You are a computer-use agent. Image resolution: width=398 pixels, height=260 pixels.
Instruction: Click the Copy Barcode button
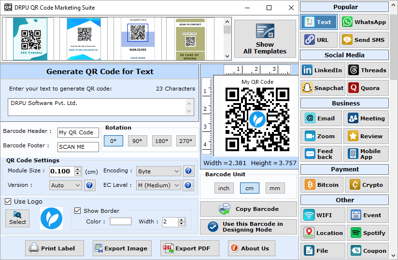click(x=248, y=209)
